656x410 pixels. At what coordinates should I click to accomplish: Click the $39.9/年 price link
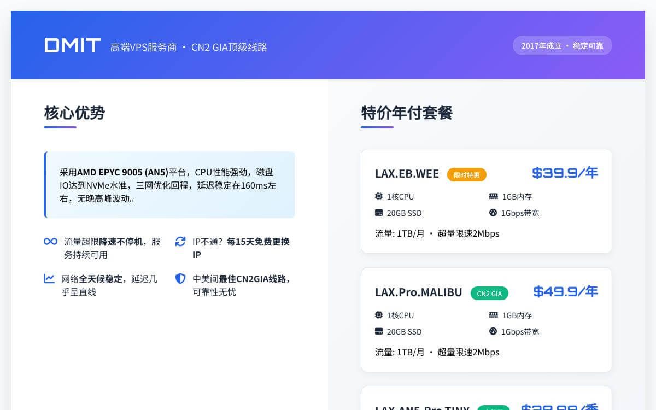(565, 173)
